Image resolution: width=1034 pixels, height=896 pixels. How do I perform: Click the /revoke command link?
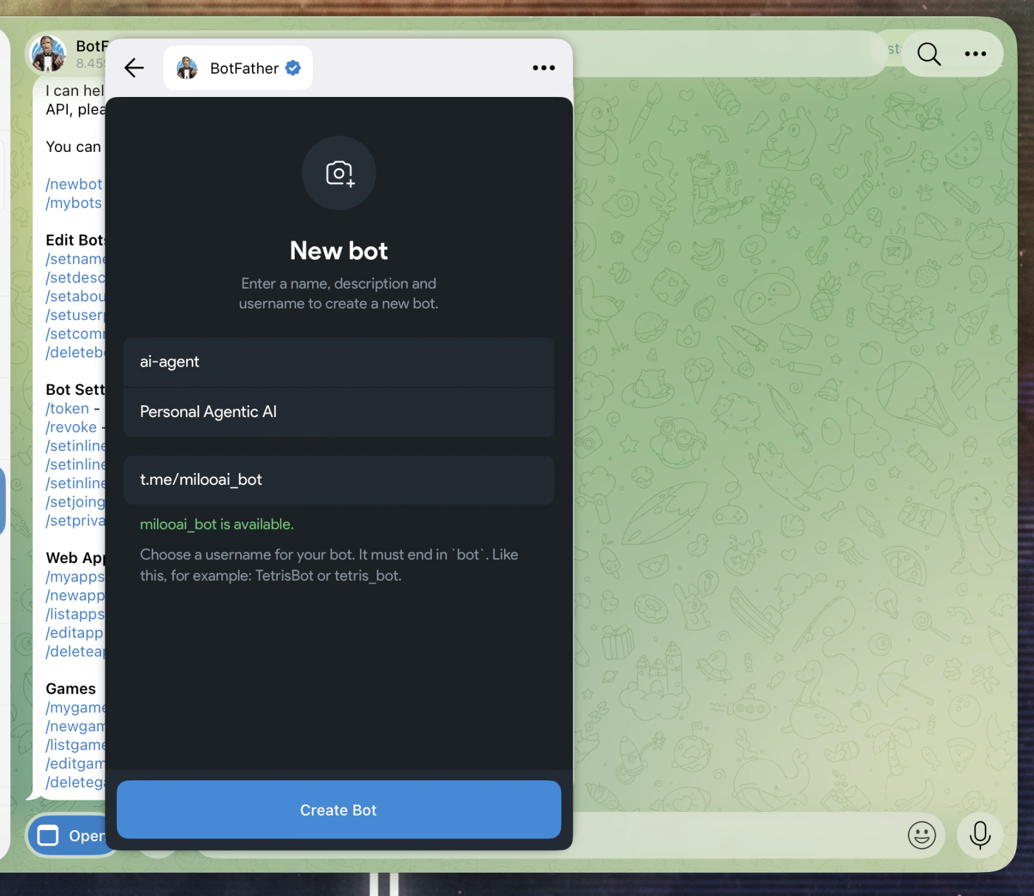71,427
